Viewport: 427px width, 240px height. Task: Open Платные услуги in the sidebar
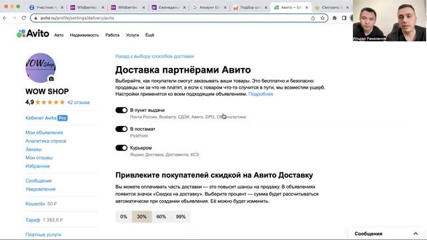coord(43,235)
